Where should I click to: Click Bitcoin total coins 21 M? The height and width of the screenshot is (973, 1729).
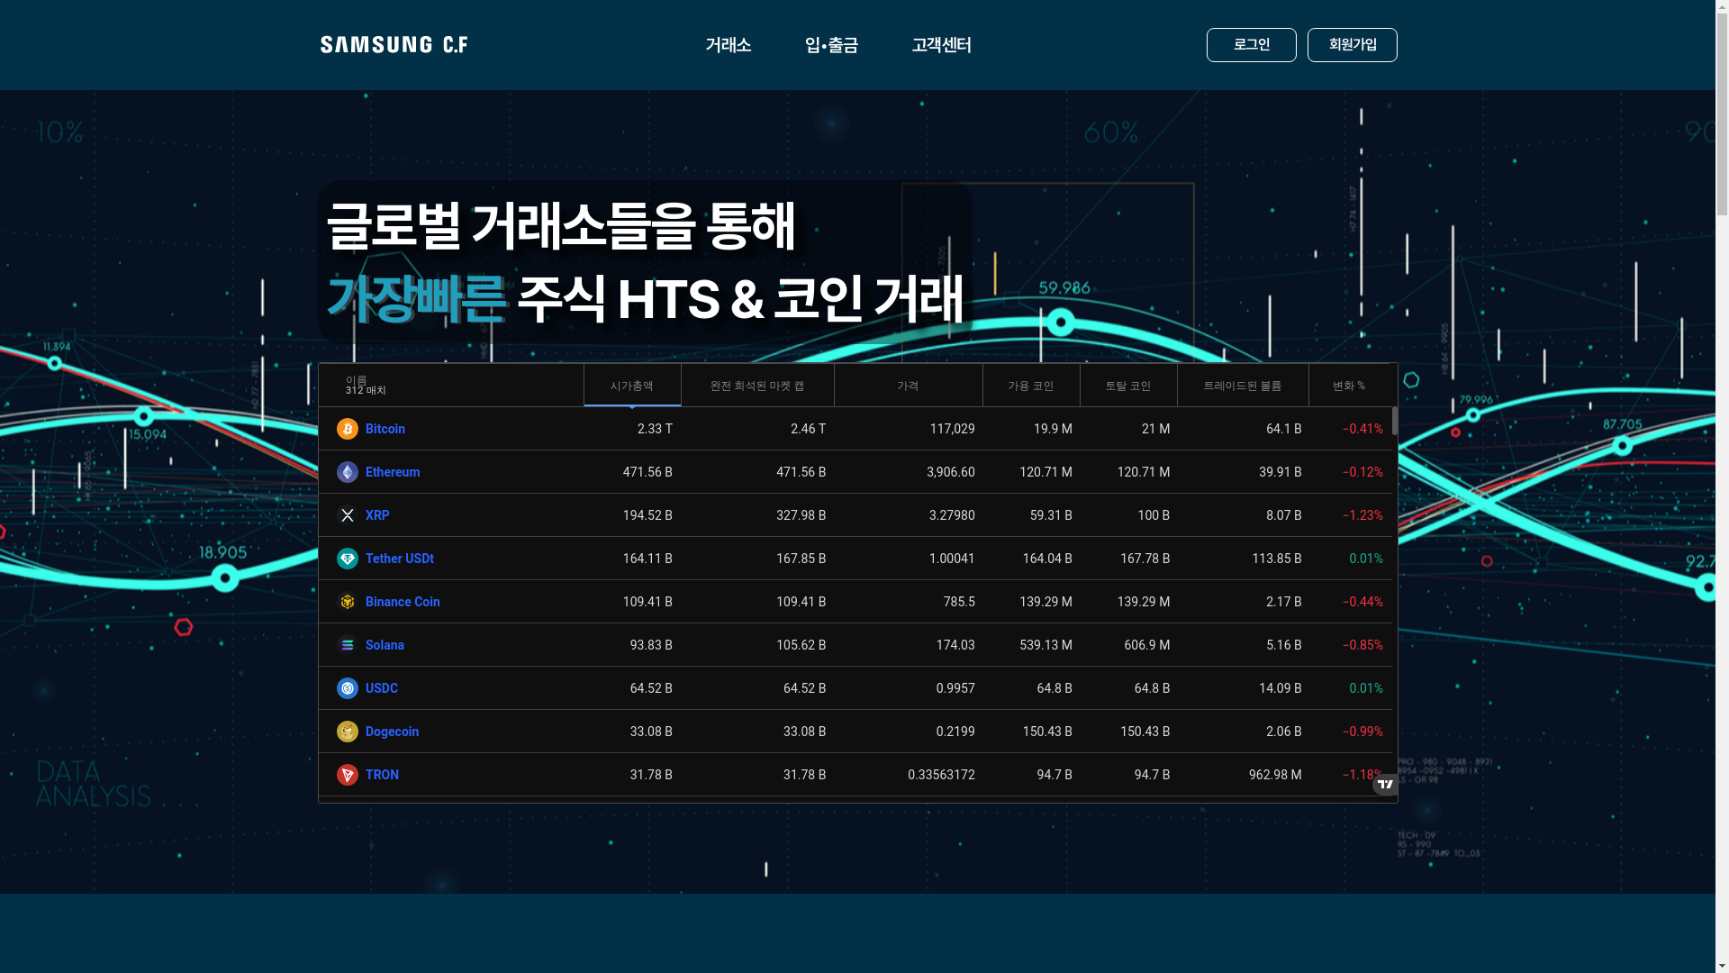coord(1155,429)
